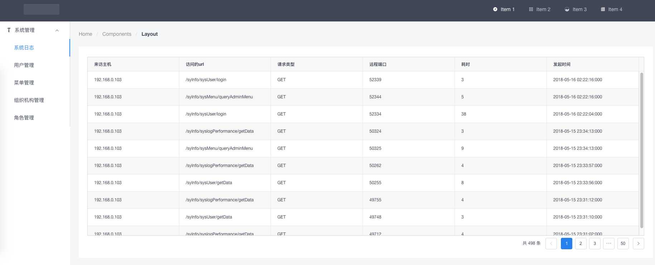
Task: Click the 耗时 value 38 cell
Action: (501, 114)
